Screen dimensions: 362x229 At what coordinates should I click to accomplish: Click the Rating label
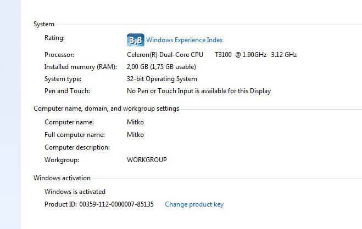tap(54, 38)
